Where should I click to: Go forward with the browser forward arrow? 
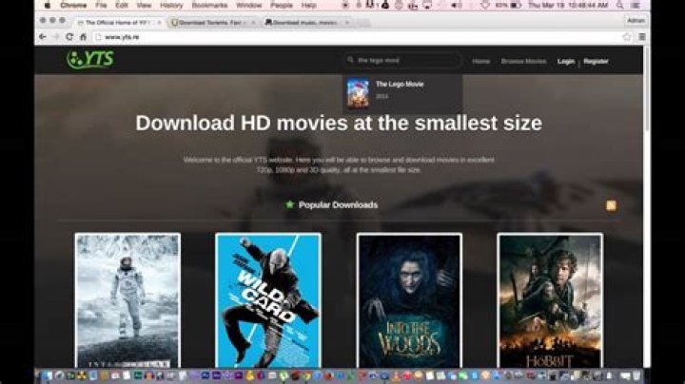click(x=56, y=37)
